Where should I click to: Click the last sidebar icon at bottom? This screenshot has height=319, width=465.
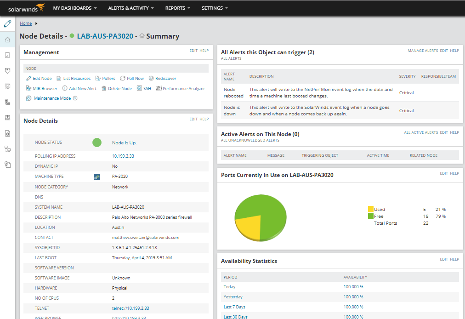click(x=8, y=165)
